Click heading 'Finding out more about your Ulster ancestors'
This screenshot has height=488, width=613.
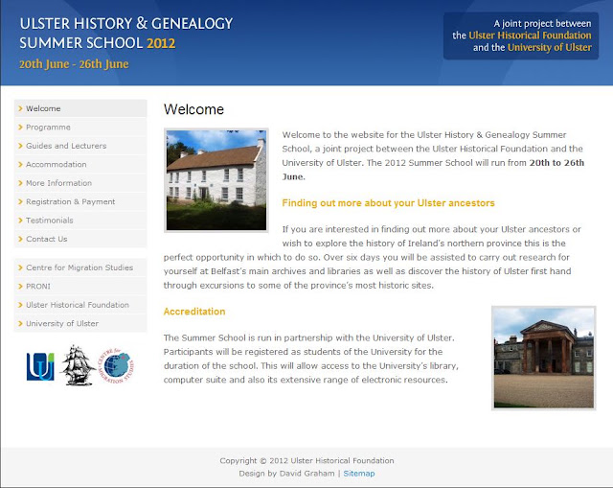tap(388, 203)
